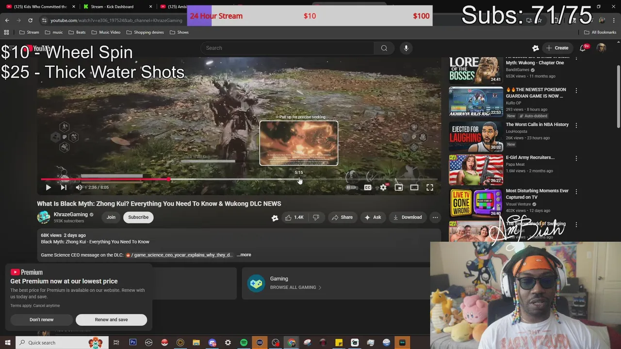Click Renew and save button
The width and height of the screenshot is (621, 349).
(111, 319)
